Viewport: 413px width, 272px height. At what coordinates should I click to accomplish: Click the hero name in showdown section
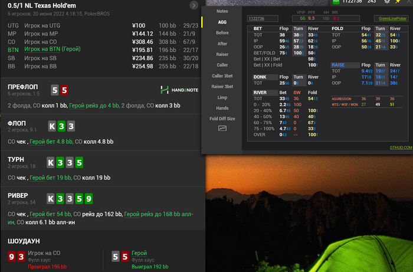point(139,253)
